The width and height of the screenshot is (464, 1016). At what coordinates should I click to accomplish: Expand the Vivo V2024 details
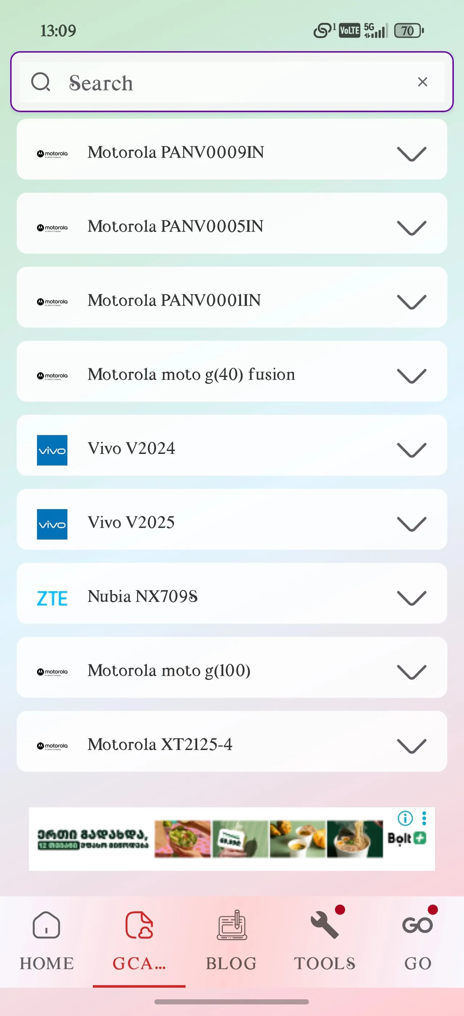pyautogui.click(x=411, y=449)
